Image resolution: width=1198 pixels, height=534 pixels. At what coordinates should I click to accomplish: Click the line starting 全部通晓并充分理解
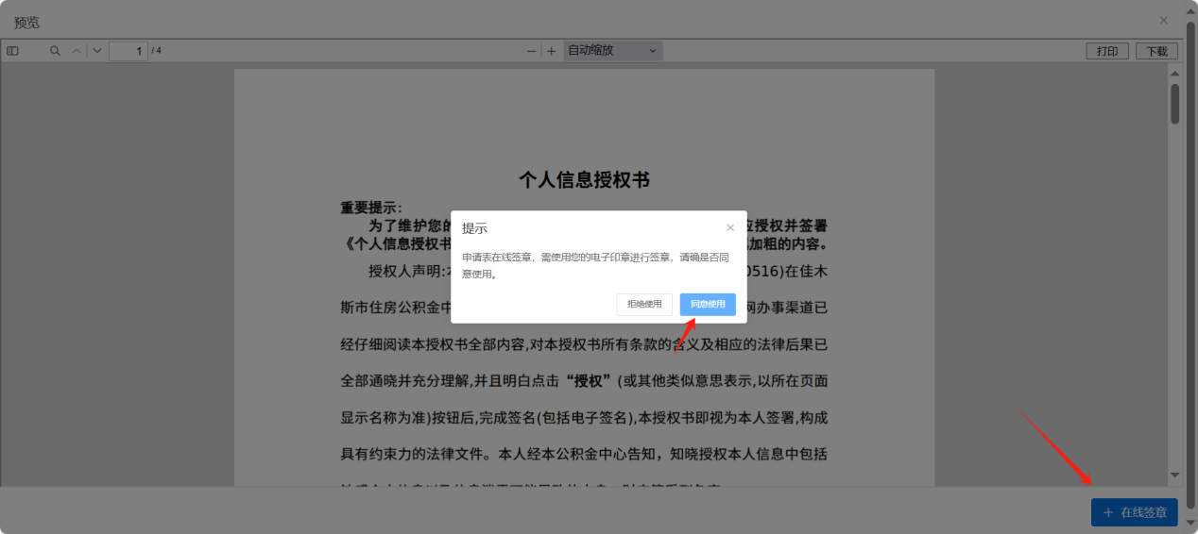pyautogui.click(x=584, y=381)
